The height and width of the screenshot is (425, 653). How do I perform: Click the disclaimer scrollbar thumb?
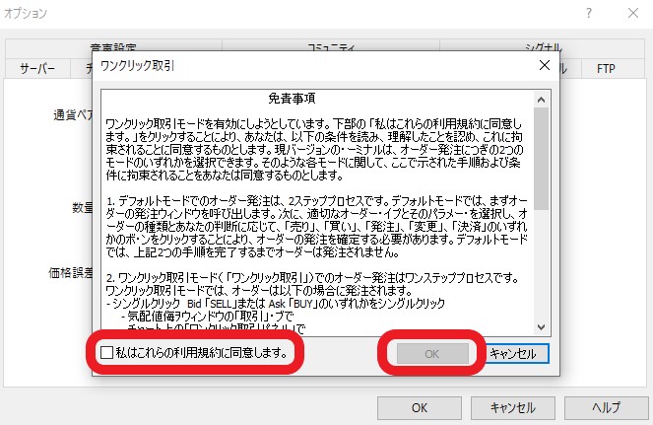pyautogui.click(x=541, y=159)
